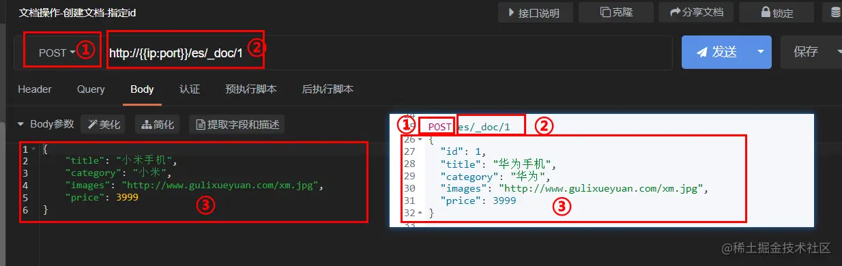Fold line 32 in the Kibana console
The width and height of the screenshot is (842, 266).
[421, 213]
